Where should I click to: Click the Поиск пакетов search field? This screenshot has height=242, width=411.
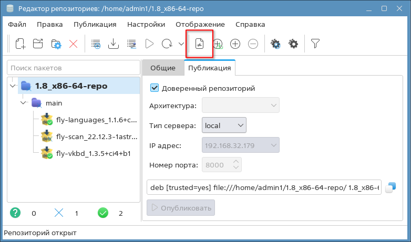[73, 68]
